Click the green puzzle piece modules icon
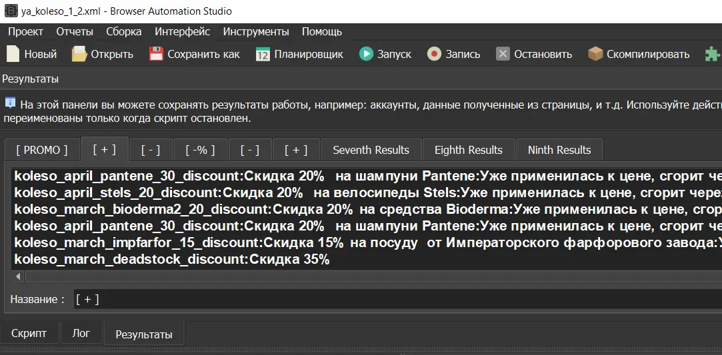The height and width of the screenshot is (355, 722). (x=712, y=54)
